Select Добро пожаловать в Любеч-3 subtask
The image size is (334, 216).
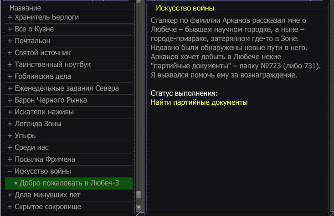[69, 183]
